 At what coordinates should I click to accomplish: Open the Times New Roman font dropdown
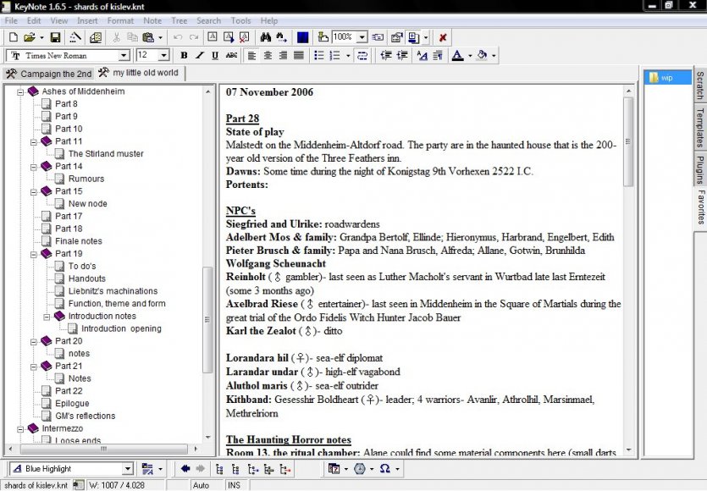pyautogui.click(x=124, y=56)
